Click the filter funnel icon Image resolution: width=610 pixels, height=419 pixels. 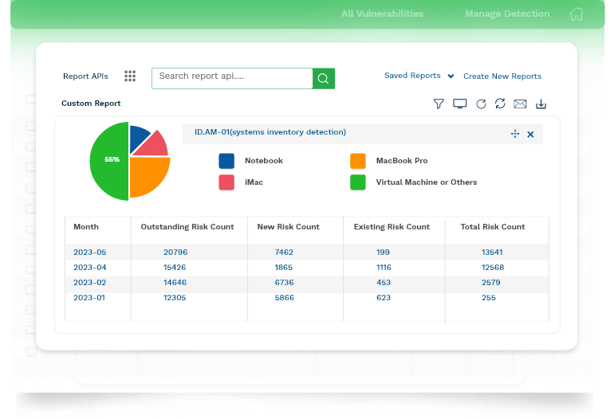(x=438, y=104)
